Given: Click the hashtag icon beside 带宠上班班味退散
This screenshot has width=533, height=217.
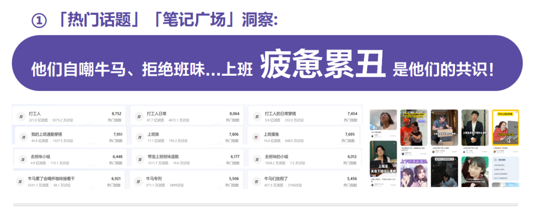Looking at the screenshot, I should [140, 159].
